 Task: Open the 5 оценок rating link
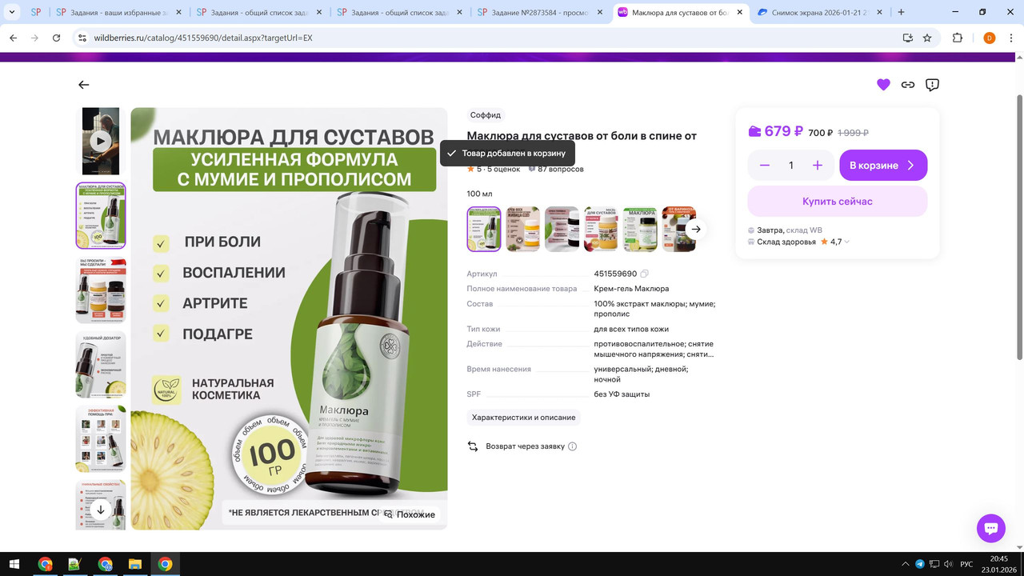[494, 169]
